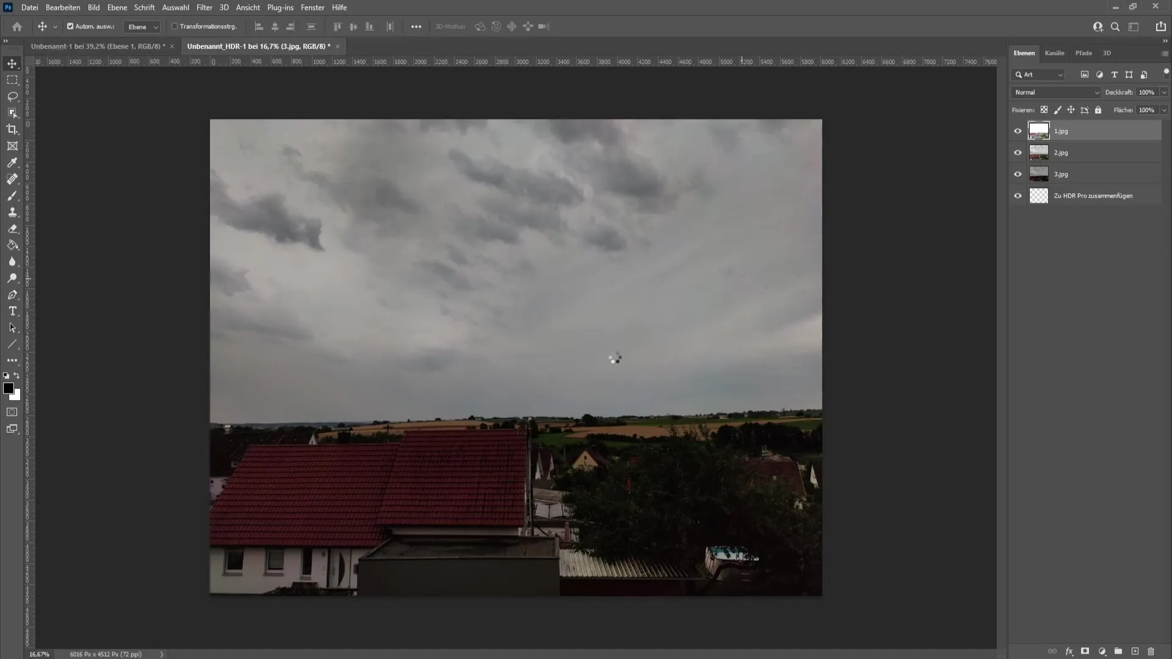The image size is (1172, 659).
Task: Toggle visibility of 1.jpg layer
Action: coord(1018,131)
